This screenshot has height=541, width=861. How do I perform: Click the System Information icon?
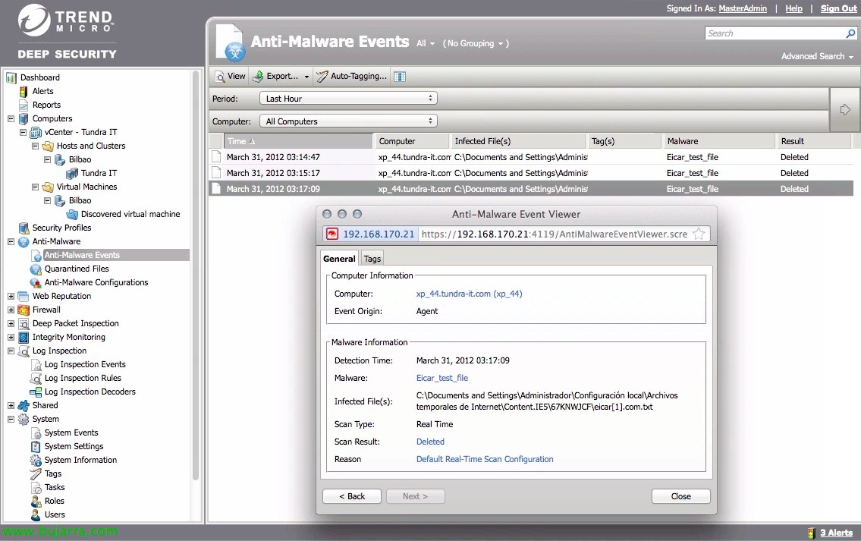pyautogui.click(x=36, y=461)
